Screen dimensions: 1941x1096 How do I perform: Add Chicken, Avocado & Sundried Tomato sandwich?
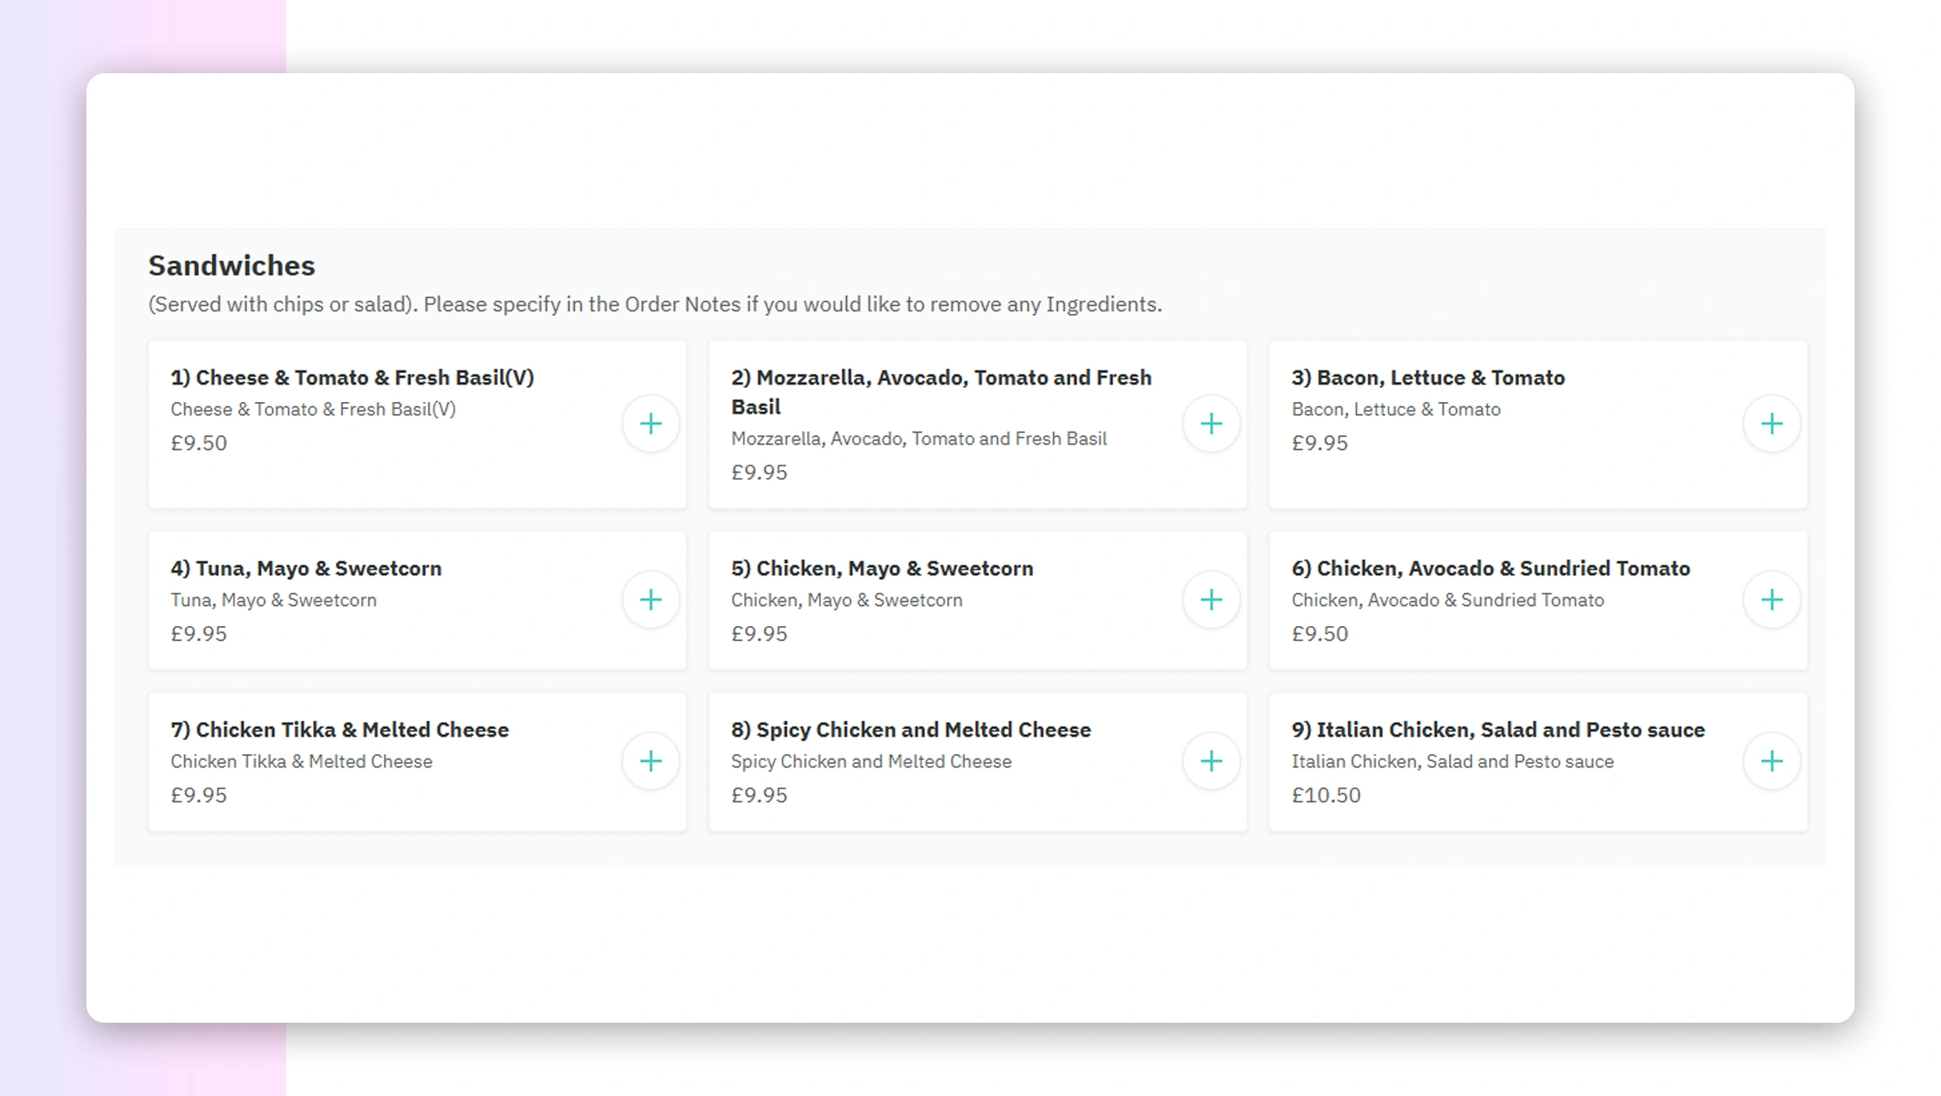[x=1771, y=600]
